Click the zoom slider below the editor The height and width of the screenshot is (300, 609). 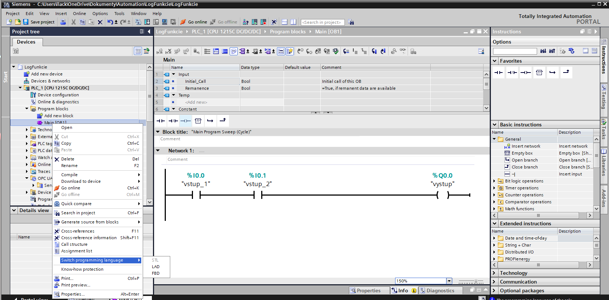[476, 281]
